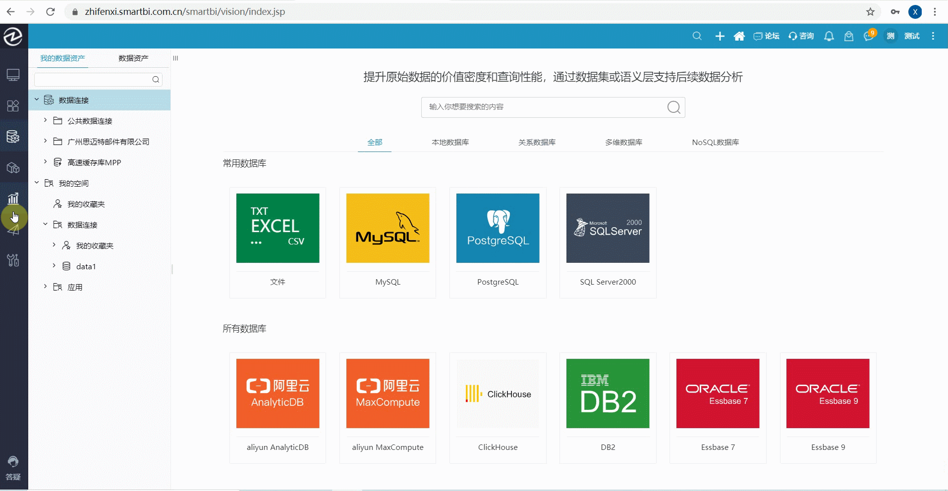Choose the ClickHouse database card
The width and height of the screenshot is (948, 491).
(x=498, y=408)
